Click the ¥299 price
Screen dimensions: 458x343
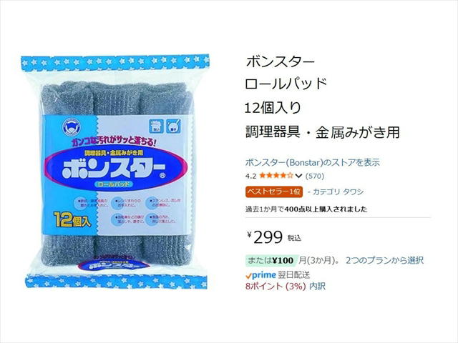click(265, 237)
